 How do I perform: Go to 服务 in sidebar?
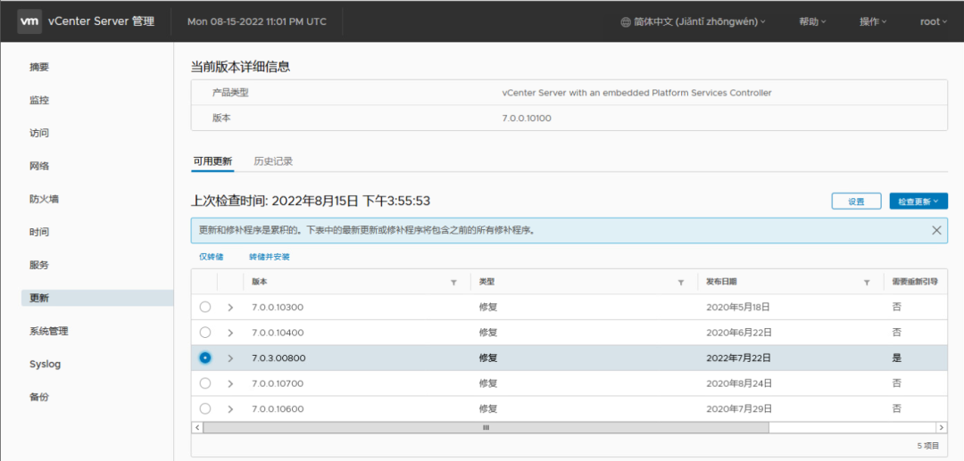pyautogui.click(x=39, y=265)
